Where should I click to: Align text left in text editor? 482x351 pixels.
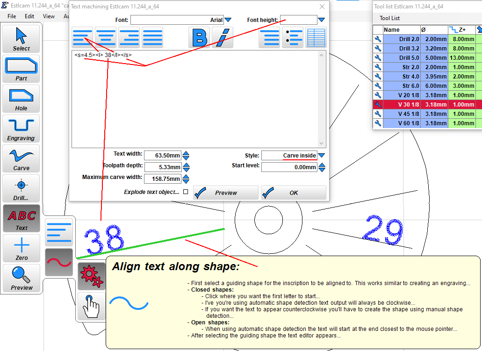83,37
